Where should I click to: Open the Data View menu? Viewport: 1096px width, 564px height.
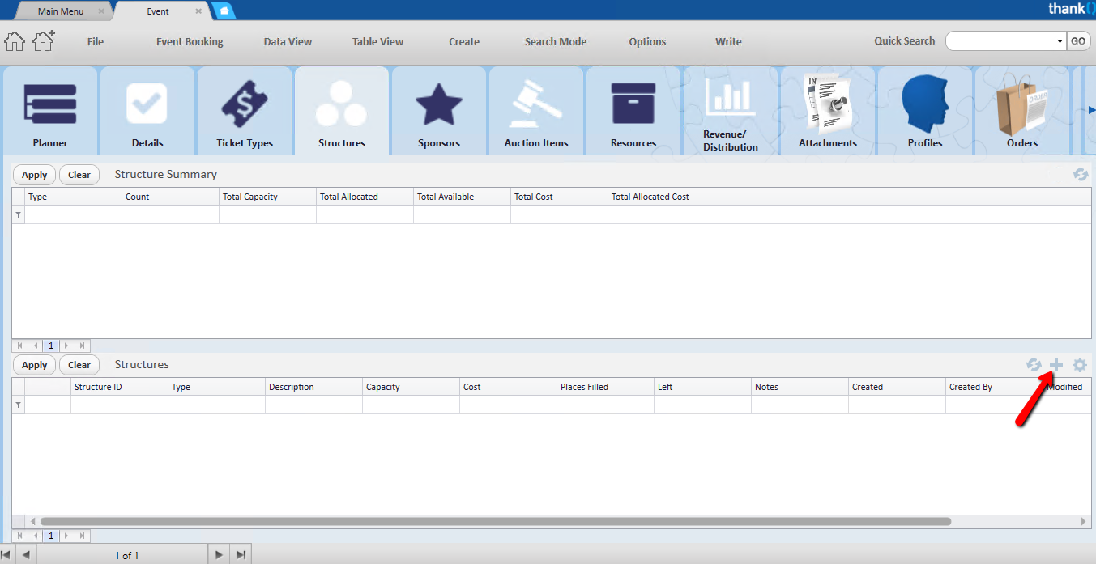[x=288, y=41]
